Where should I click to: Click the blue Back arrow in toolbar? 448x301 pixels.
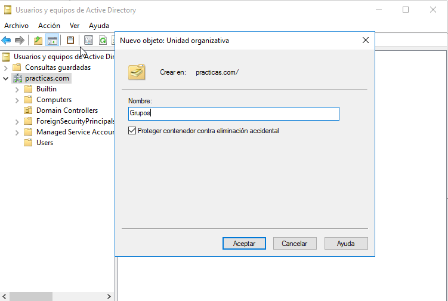point(6,41)
